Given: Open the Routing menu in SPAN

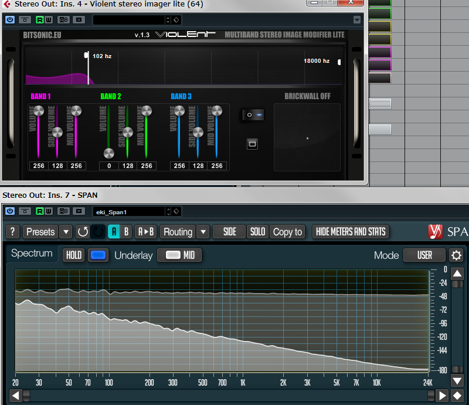Looking at the screenshot, I should (178, 232).
